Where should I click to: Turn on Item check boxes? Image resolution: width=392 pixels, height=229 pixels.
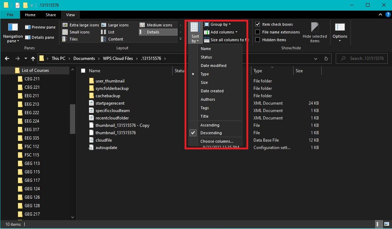pyautogui.click(x=258, y=24)
